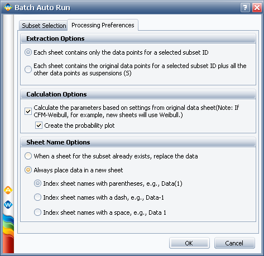Click the Sheet Name Options header
Image resolution: width=264 pixels, height=256 pixels.
pyautogui.click(x=138, y=142)
